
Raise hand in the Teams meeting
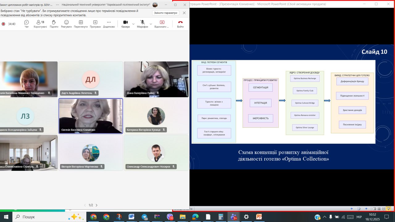54,24
